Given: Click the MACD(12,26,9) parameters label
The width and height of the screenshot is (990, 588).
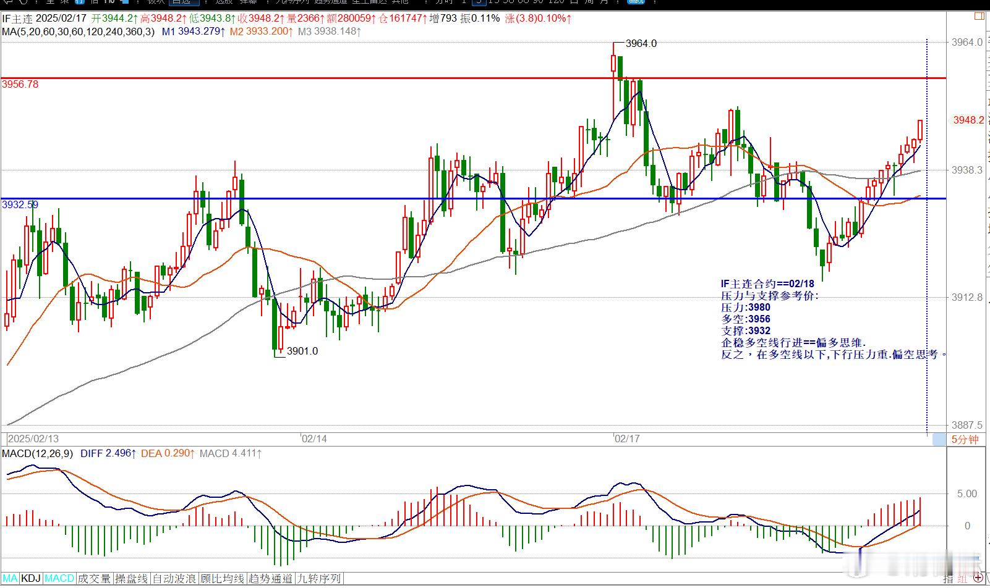Looking at the screenshot, I should tap(38, 453).
